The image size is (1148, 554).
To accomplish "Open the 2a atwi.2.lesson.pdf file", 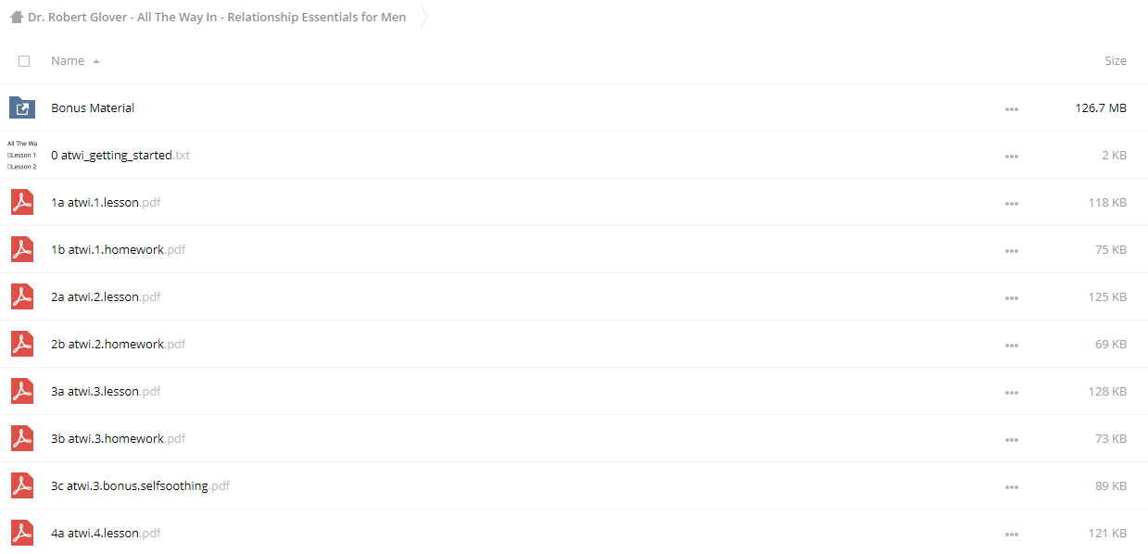I will point(106,297).
